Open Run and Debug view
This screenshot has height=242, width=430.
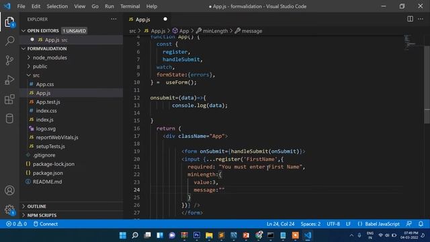[9, 80]
